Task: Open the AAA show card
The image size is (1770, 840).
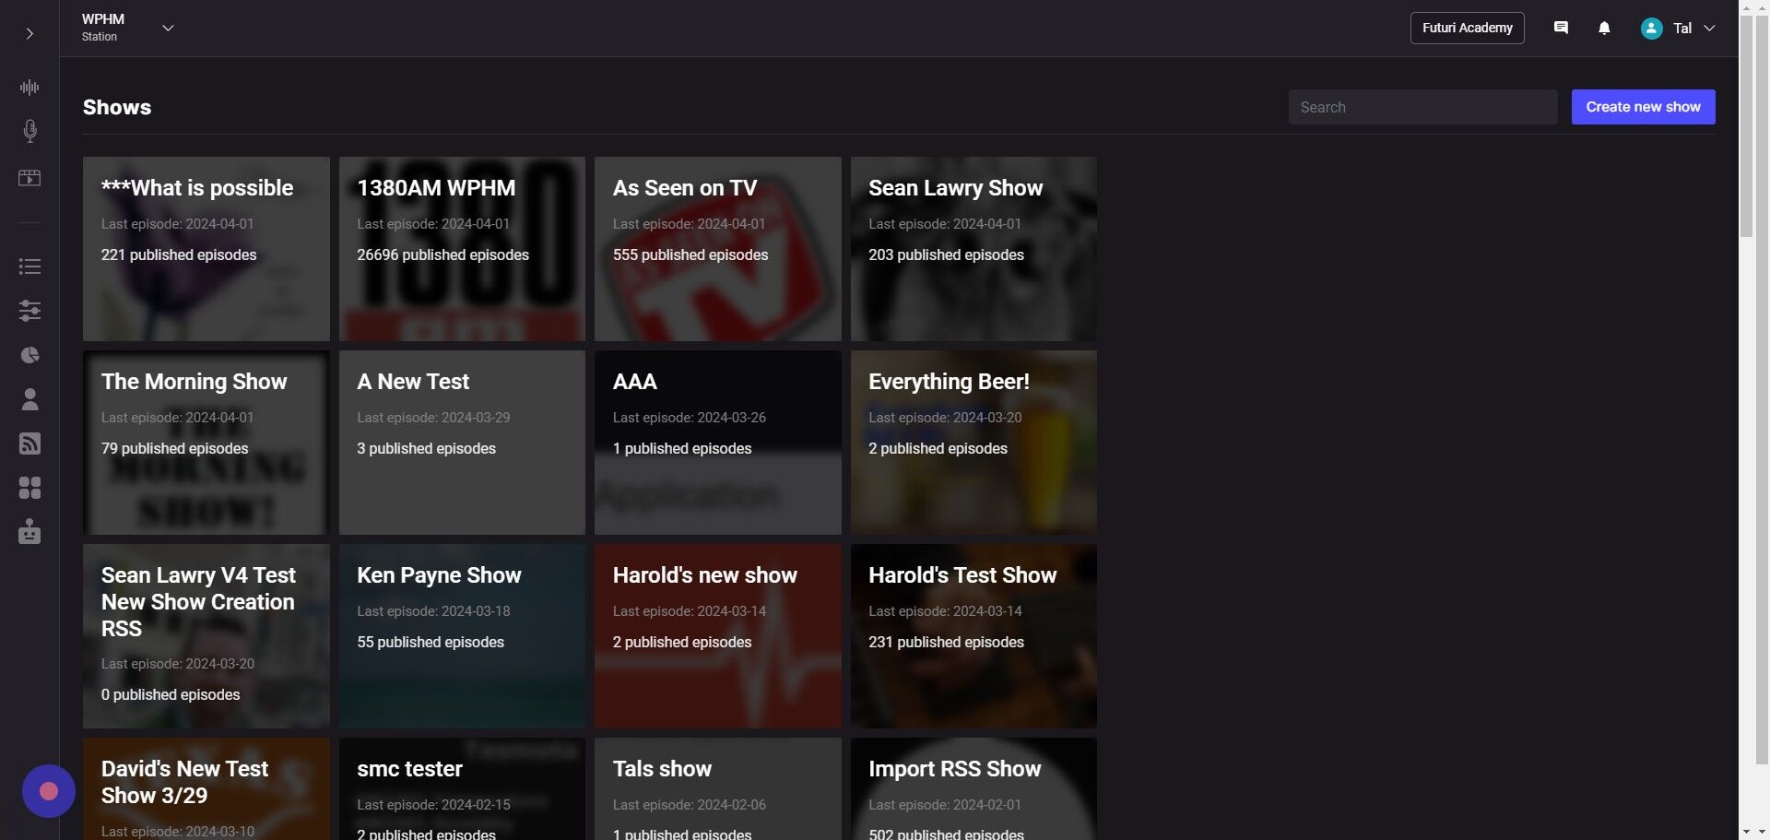Action: 718,443
